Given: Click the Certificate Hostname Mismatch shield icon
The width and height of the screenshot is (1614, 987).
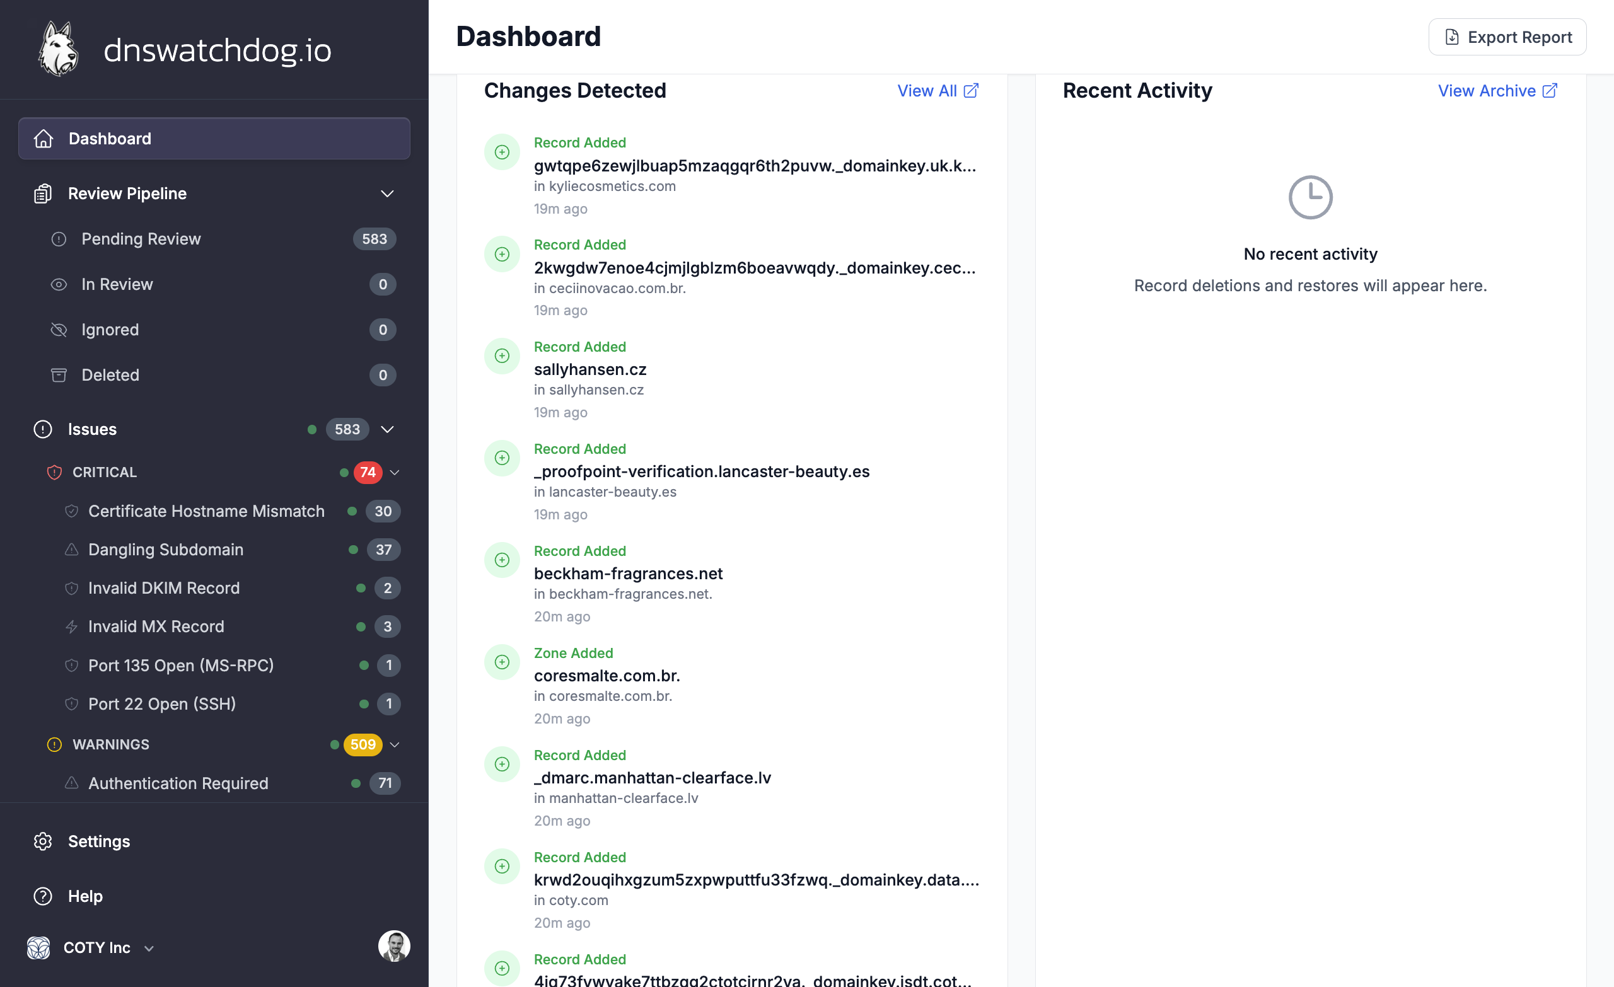Looking at the screenshot, I should 72,511.
